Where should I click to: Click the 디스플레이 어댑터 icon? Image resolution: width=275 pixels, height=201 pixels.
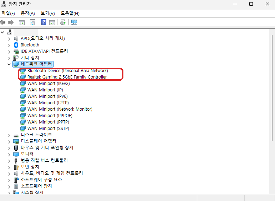[16, 141]
